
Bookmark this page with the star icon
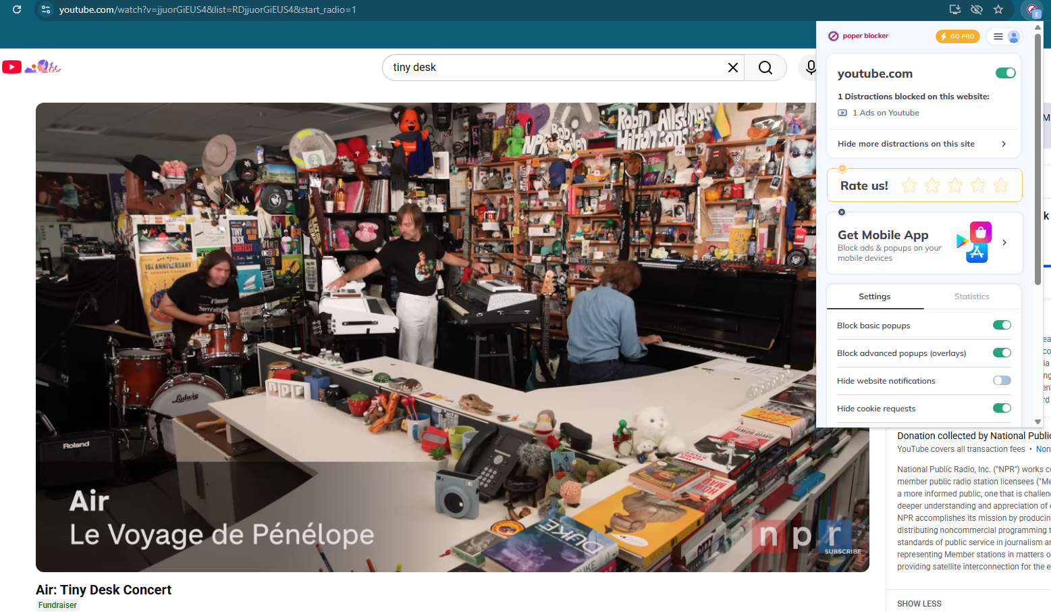click(998, 9)
